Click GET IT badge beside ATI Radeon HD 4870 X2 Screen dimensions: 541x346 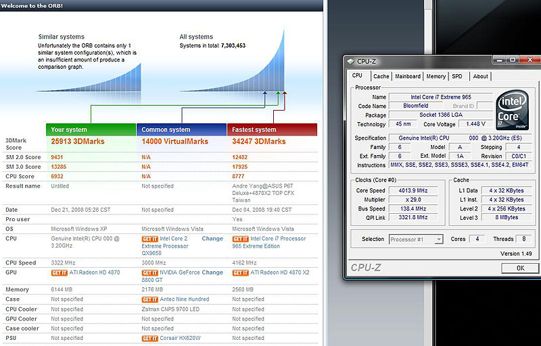point(240,272)
